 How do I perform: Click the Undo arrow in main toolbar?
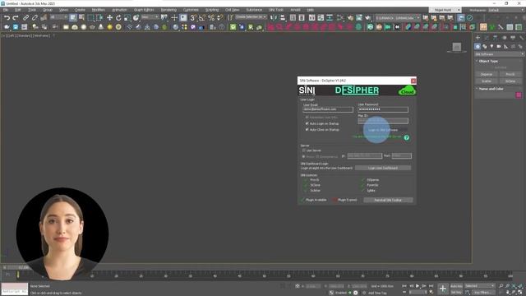point(7,17)
